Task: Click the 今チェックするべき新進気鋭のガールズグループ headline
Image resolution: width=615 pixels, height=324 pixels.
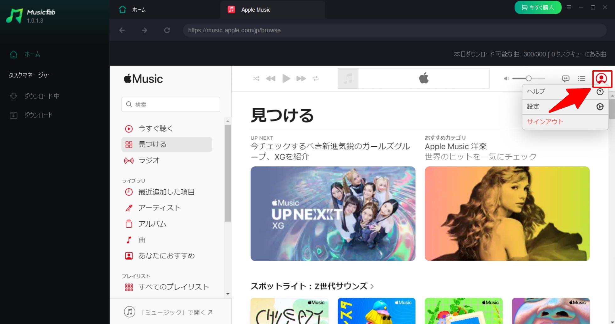Action: click(x=330, y=151)
